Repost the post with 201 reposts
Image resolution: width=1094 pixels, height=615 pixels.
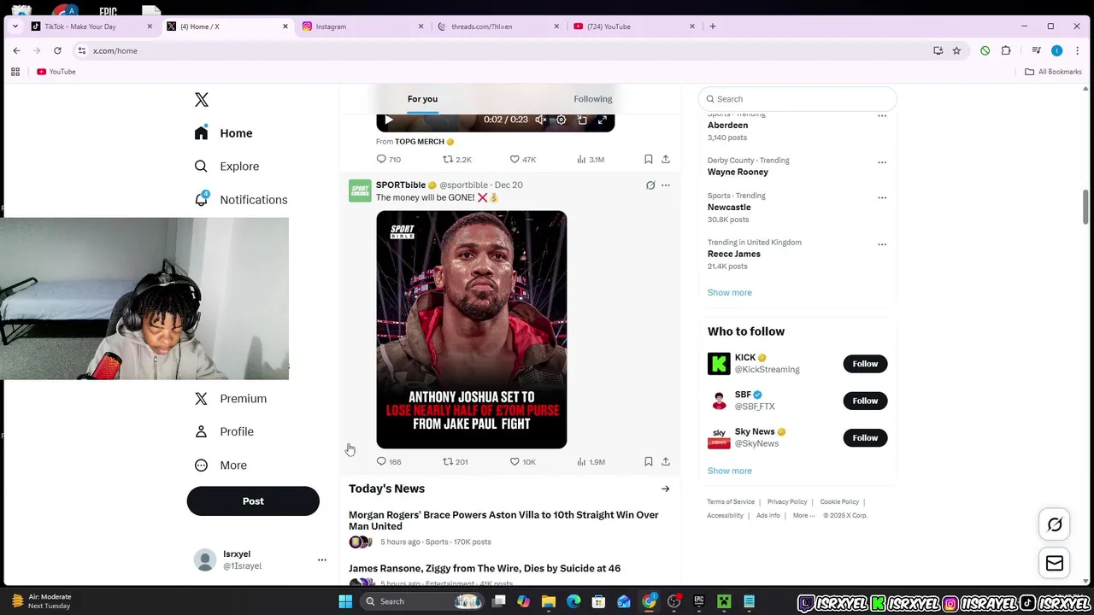click(455, 462)
